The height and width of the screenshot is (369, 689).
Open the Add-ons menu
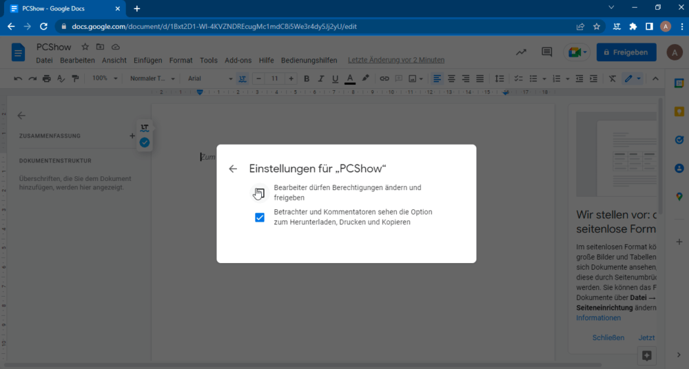[238, 60]
